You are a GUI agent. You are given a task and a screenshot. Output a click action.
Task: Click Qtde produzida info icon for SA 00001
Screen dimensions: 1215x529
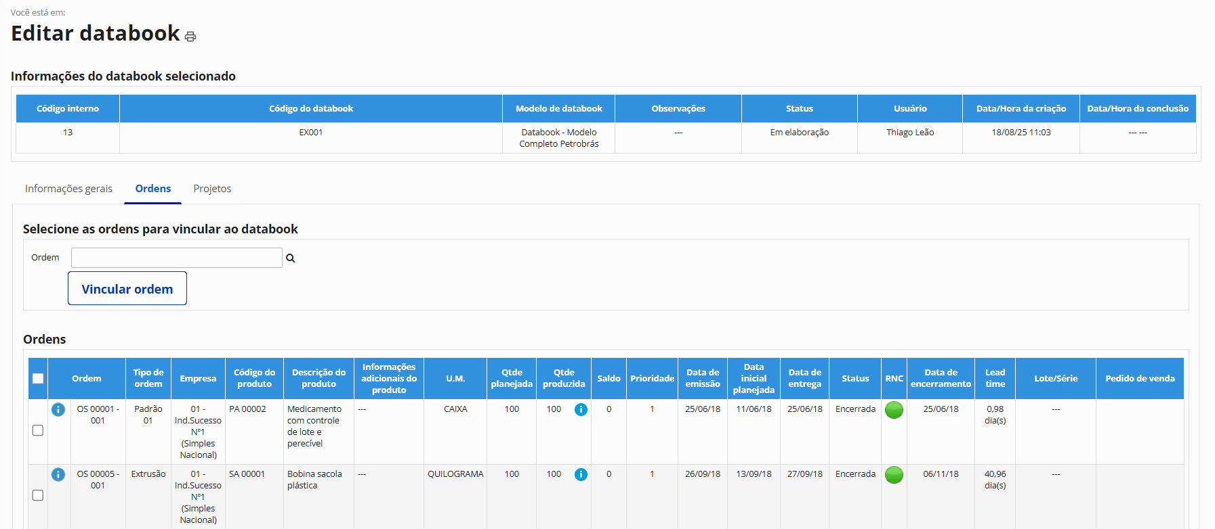point(581,474)
